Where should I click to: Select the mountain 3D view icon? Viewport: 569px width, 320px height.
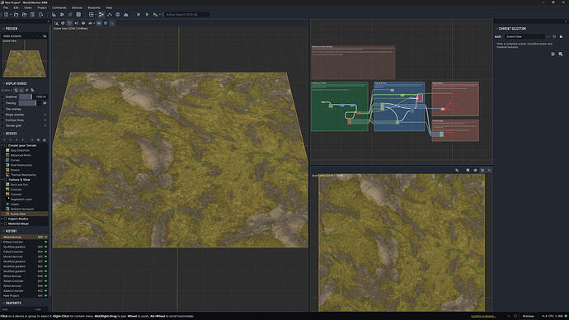(x=126, y=15)
